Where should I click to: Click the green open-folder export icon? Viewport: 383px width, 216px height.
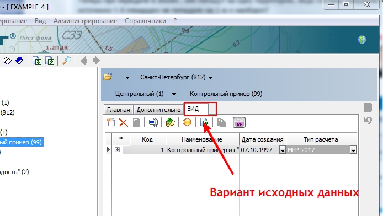(171, 122)
